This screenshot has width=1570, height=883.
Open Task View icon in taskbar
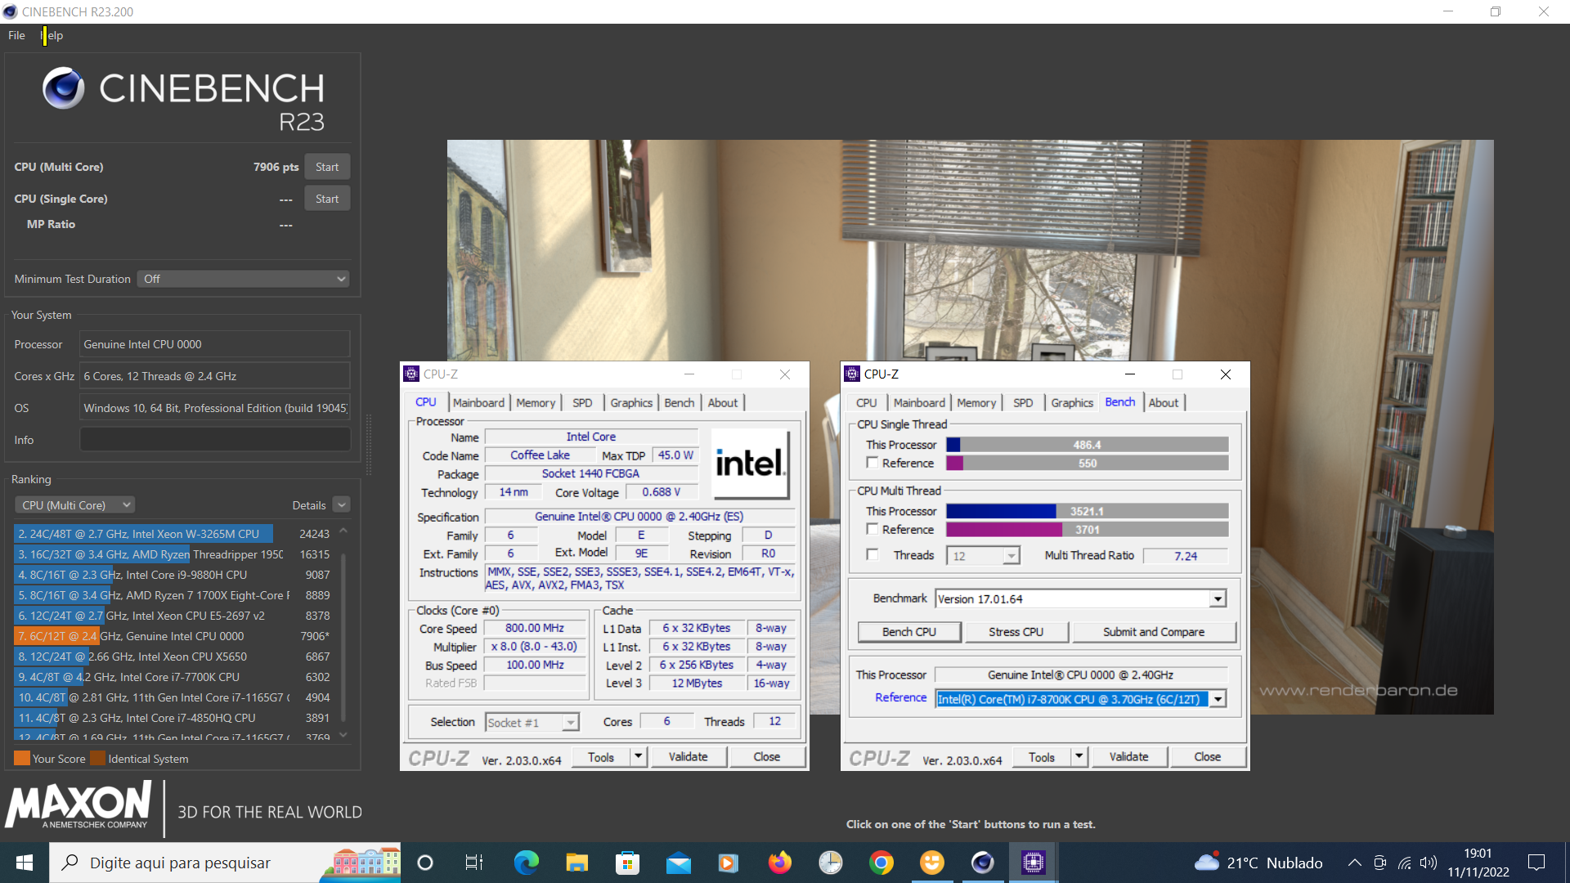point(474,863)
